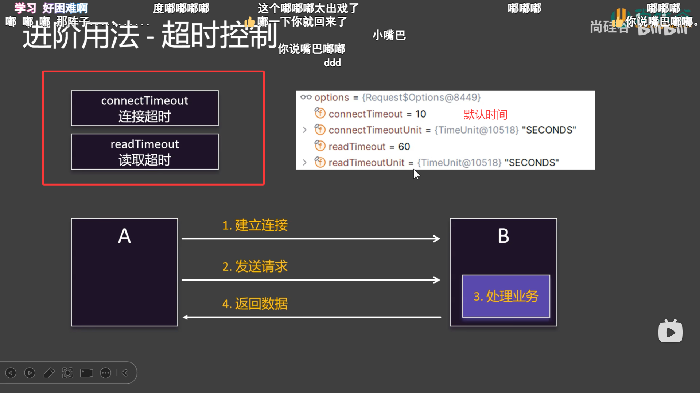This screenshot has height=393, width=700.
Task: Click the next-page arrow icon
Action: point(30,373)
